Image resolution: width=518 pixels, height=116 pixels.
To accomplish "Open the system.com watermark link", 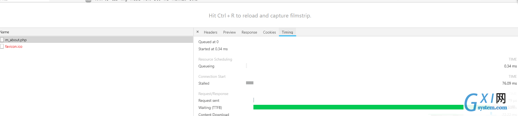I will point(492,108).
